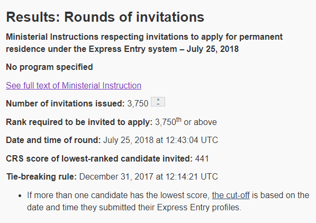Click the bullet point before 'If more than one'
This screenshot has width=316, height=223.
click(20, 195)
